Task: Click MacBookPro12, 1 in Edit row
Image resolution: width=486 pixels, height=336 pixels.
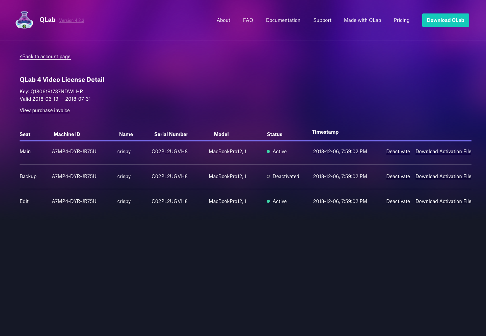Action: pos(227,201)
